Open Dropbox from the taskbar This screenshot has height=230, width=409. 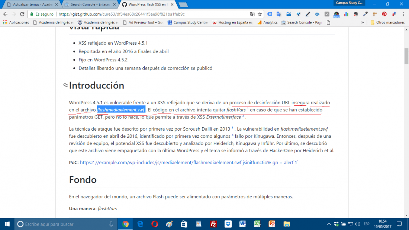228,224
